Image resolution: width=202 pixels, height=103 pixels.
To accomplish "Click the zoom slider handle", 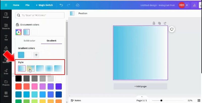I will (x=161, y=100).
